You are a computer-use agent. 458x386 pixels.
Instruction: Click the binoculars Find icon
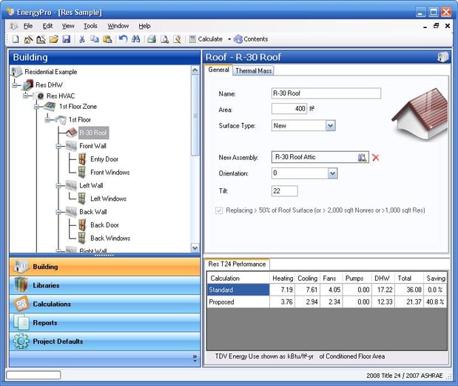135,39
